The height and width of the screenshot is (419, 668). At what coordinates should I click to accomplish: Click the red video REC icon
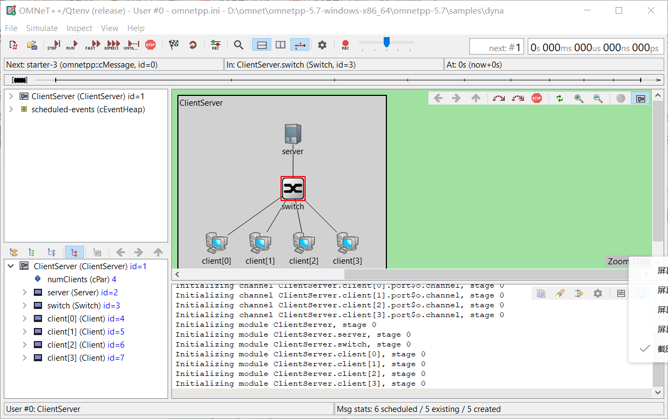[x=345, y=45]
